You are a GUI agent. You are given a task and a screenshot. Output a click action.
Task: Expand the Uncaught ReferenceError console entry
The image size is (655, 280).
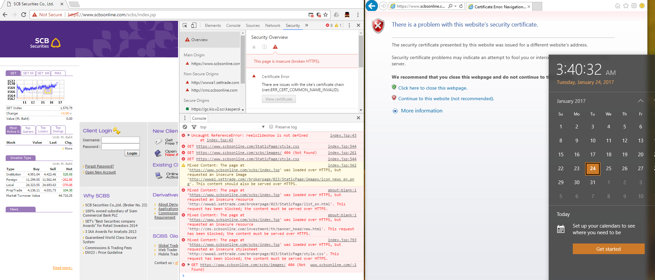point(189,135)
